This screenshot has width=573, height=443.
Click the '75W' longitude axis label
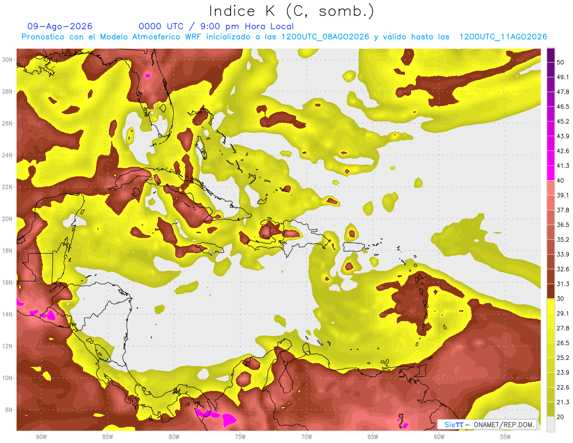pyautogui.click(x=240, y=437)
